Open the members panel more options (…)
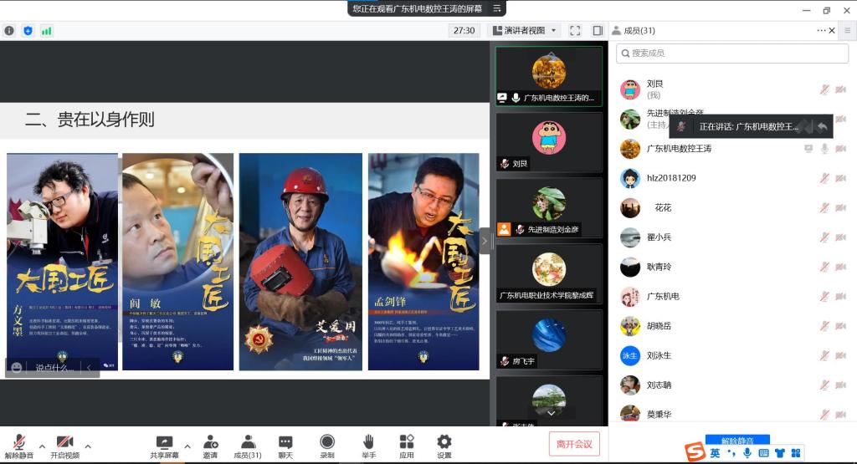This screenshot has height=464, width=857. (821, 30)
